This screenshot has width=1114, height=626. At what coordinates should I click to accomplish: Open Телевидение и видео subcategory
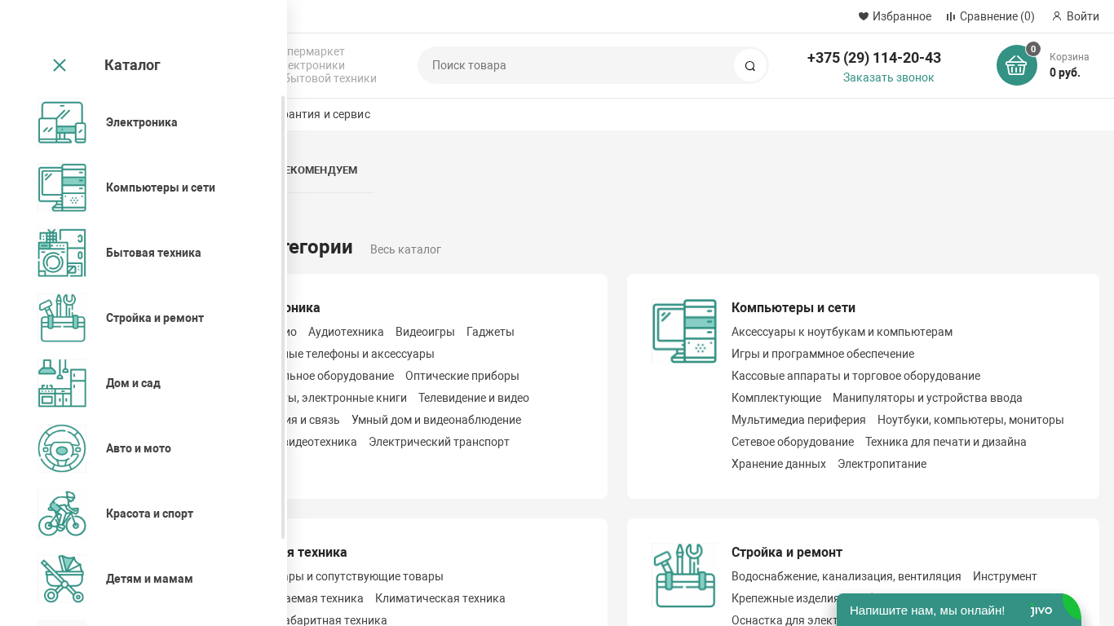click(x=474, y=398)
